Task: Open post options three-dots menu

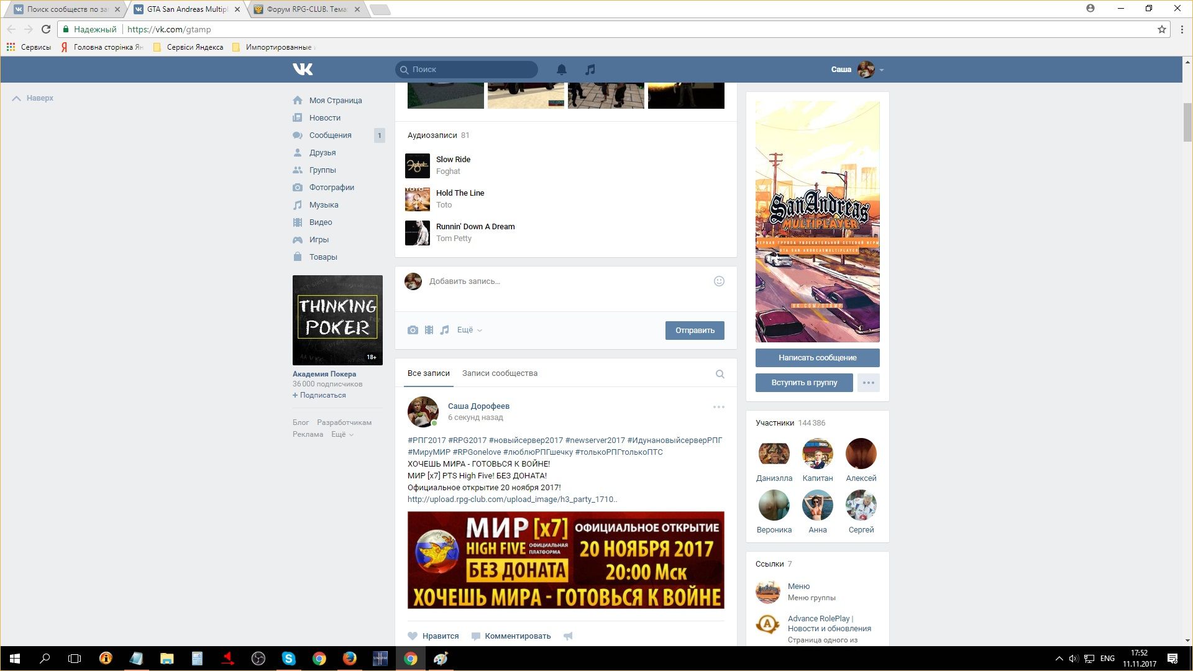Action: point(719,407)
